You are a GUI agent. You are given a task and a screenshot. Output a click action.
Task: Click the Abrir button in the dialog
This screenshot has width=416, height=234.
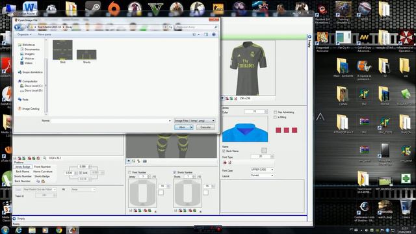pos(182,127)
